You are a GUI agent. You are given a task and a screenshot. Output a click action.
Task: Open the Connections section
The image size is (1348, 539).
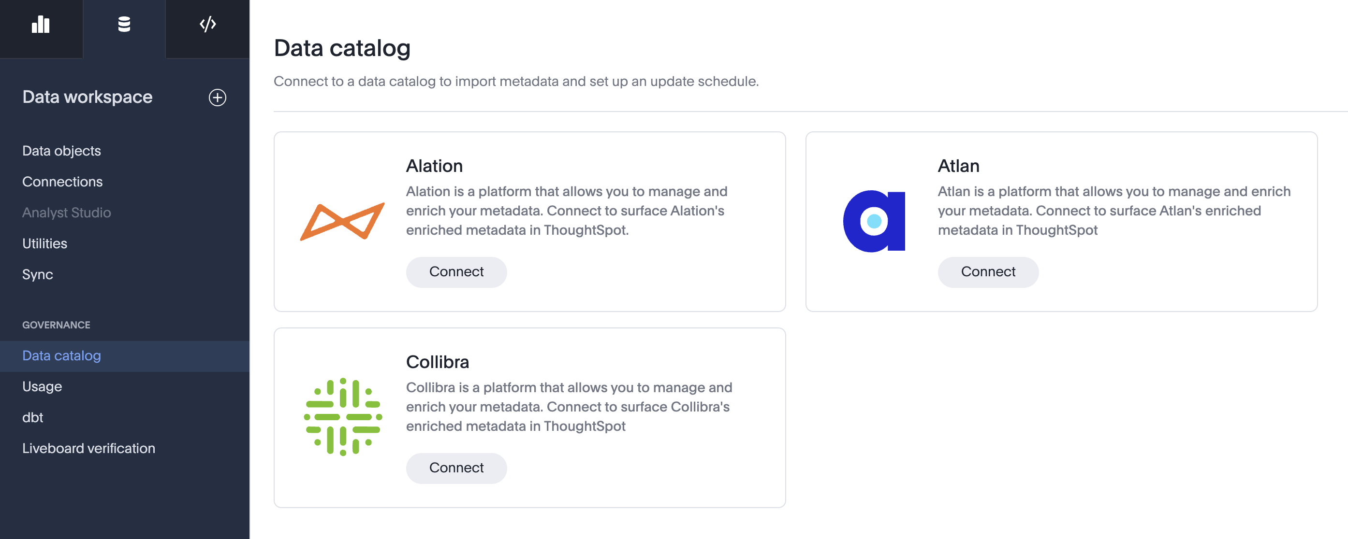[x=62, y=182]
